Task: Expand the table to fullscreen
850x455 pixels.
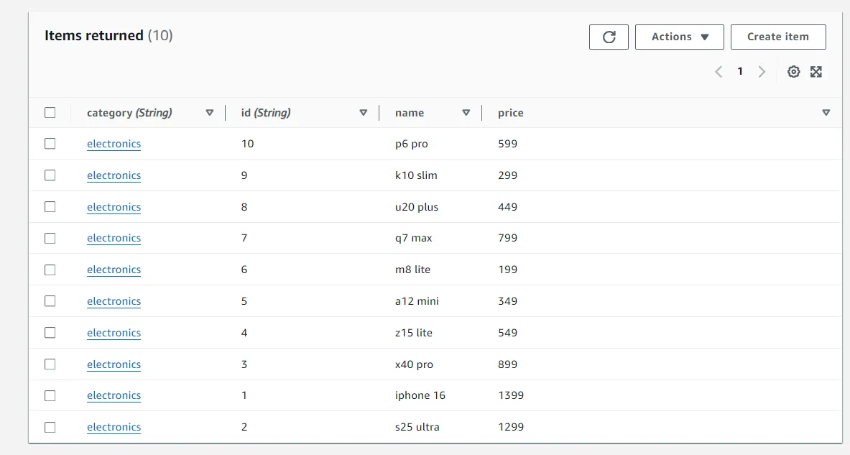Action: pos(816,71)
